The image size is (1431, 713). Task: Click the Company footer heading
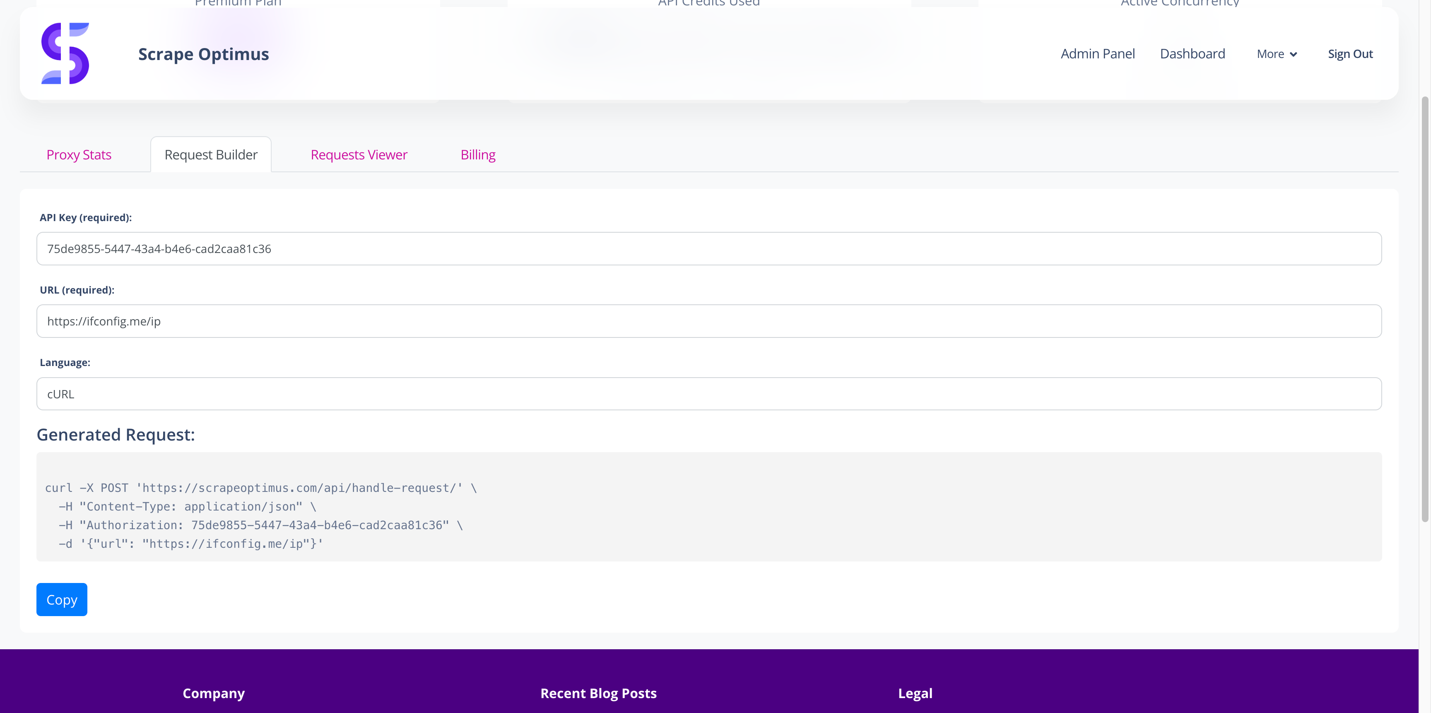click(213, 693)
